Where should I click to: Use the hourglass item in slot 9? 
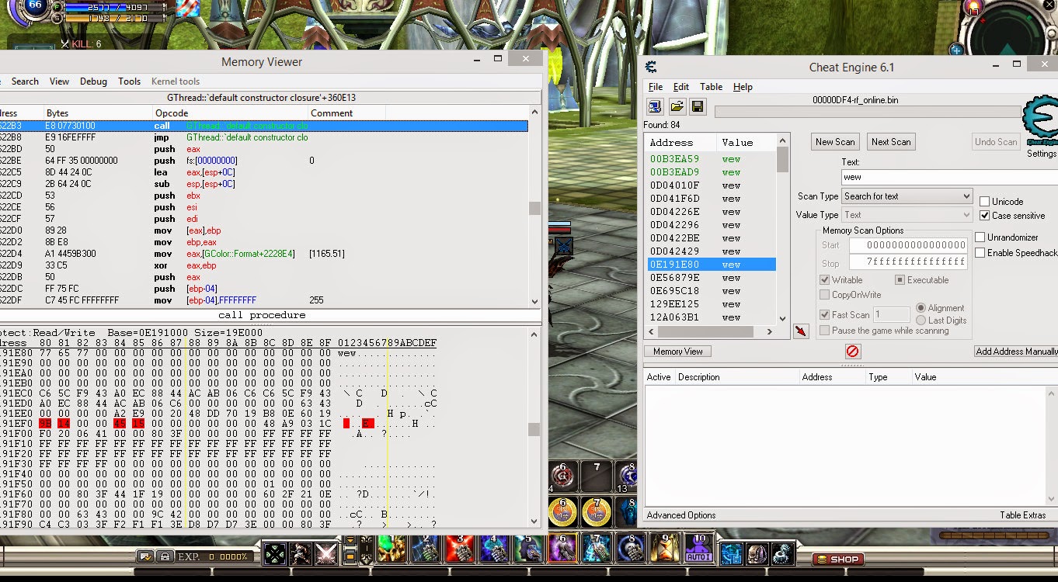pyautogui.click(x=665, y=549)
